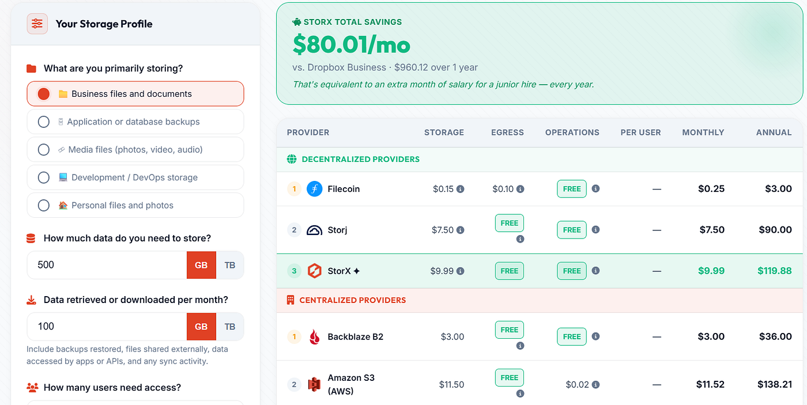Click the Backblaze B2 flame logo
This screenshot has width=807, height=405.
[314, 336]
